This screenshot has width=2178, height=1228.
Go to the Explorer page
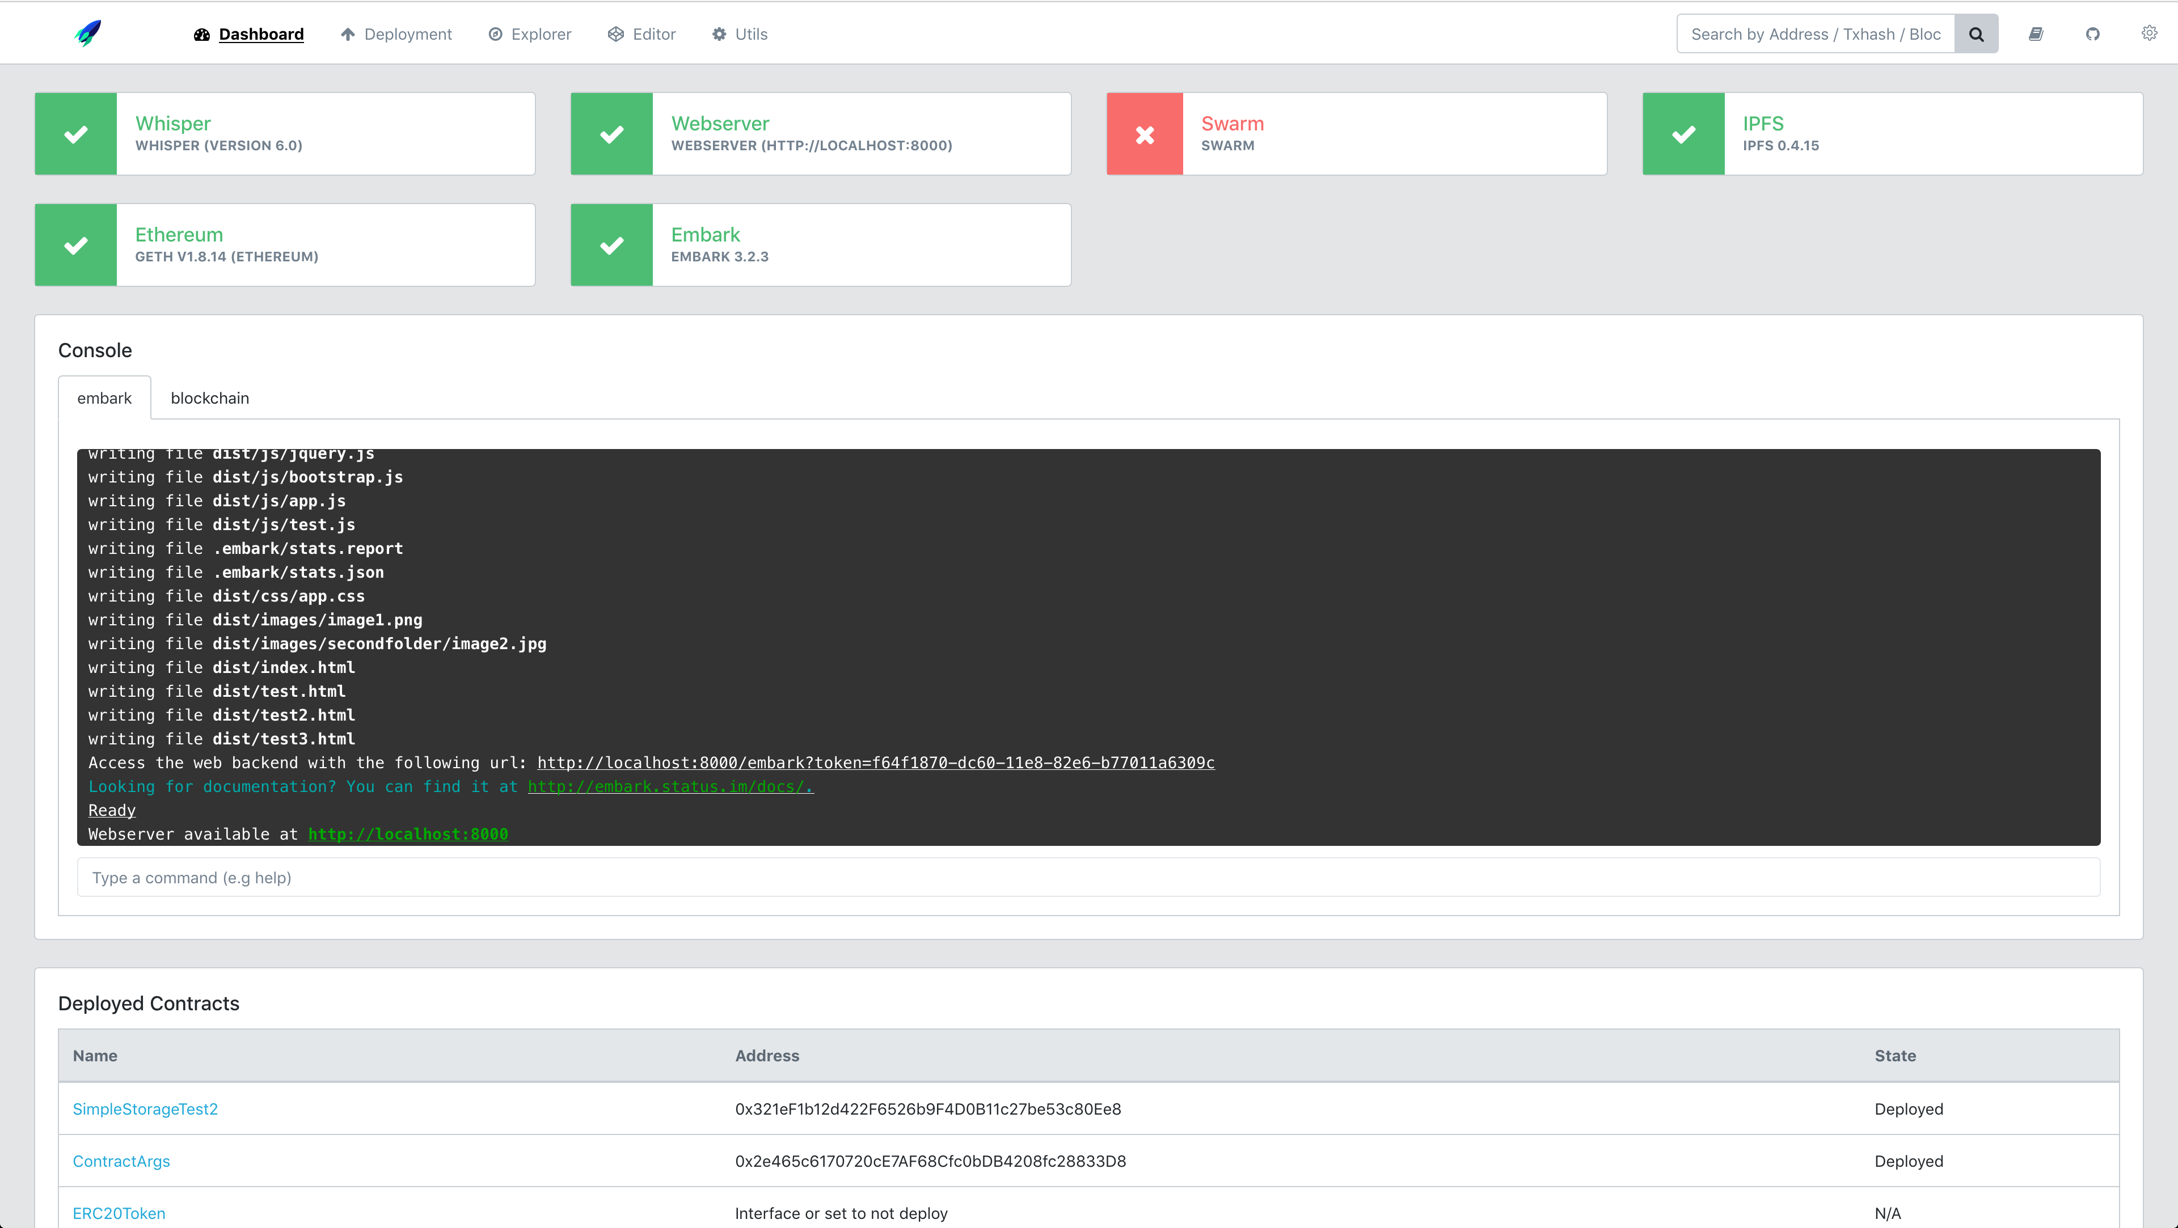pyautogui.click(x=530, y=34)
